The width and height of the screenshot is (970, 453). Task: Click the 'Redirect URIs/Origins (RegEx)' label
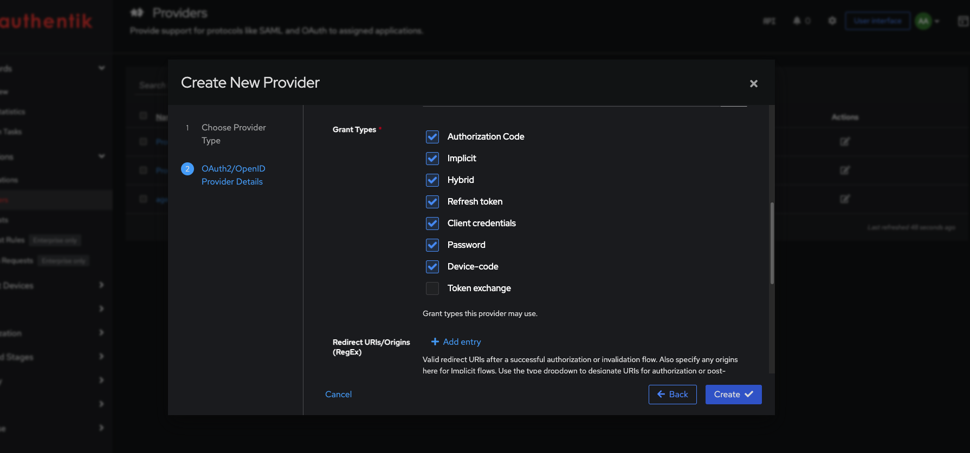(x=371, y=347)
